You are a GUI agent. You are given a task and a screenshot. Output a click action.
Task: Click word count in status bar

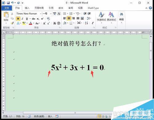click(20, 116)
